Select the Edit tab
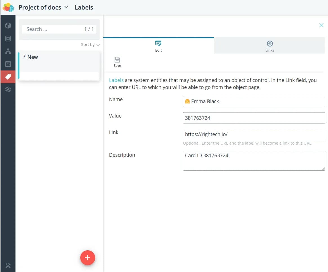This screenshot has width=328, height=272. click(x=159, y=46)
